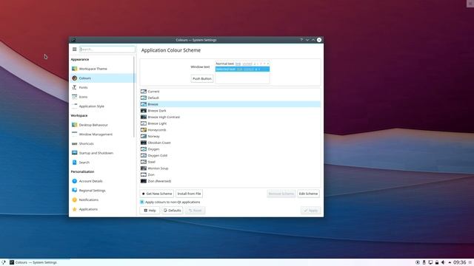Screen dimensions: 474x266
Task: Click the Normal text preview row
Action: [x=242, y=64]
